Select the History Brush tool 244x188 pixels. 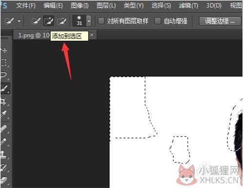click(4, 167)
